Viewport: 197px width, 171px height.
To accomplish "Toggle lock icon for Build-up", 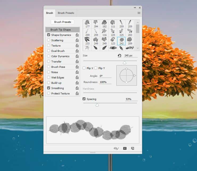I will point(77,83).
